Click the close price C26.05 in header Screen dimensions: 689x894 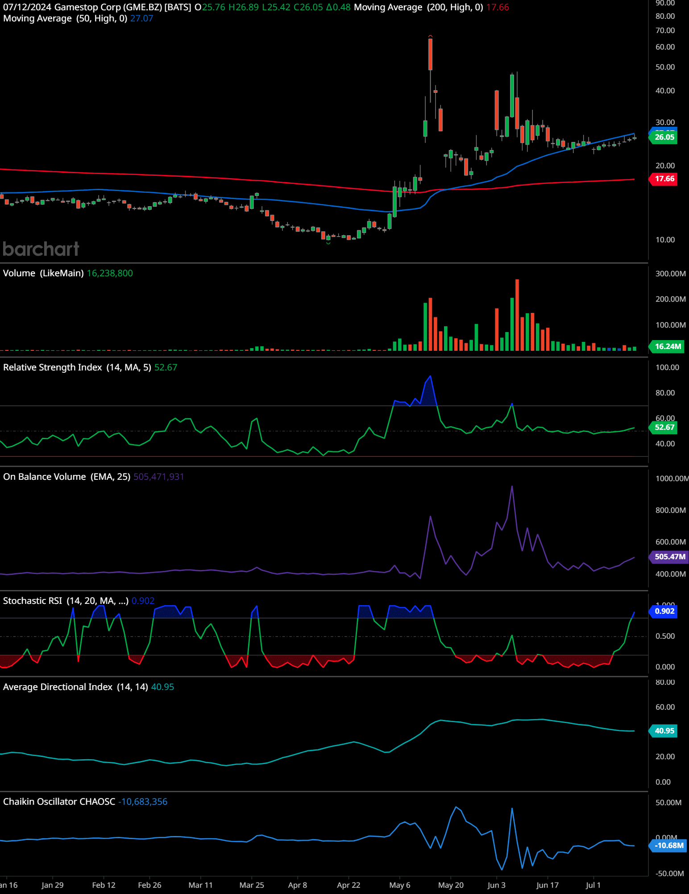(x=308, y=7)
